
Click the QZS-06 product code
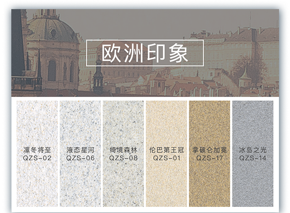tap(80, 157)
